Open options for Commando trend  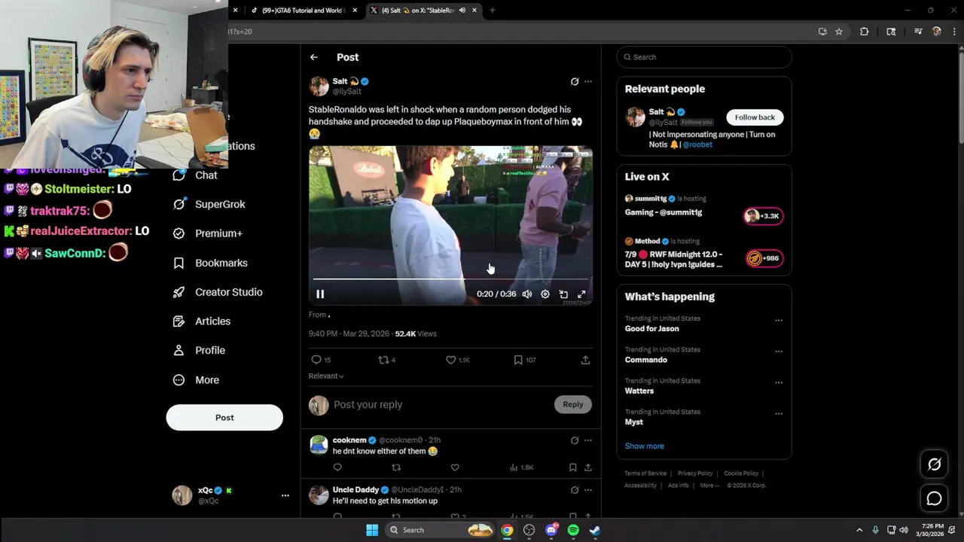tap(779, 351)
